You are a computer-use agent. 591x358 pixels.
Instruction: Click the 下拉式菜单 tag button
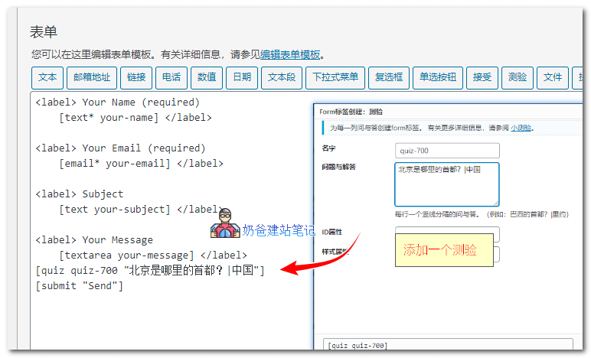tap(335, 77)
